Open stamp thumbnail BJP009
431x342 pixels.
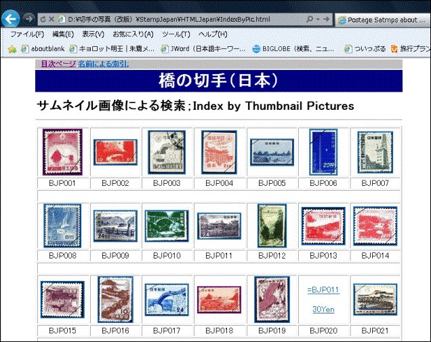pos(115,226)
